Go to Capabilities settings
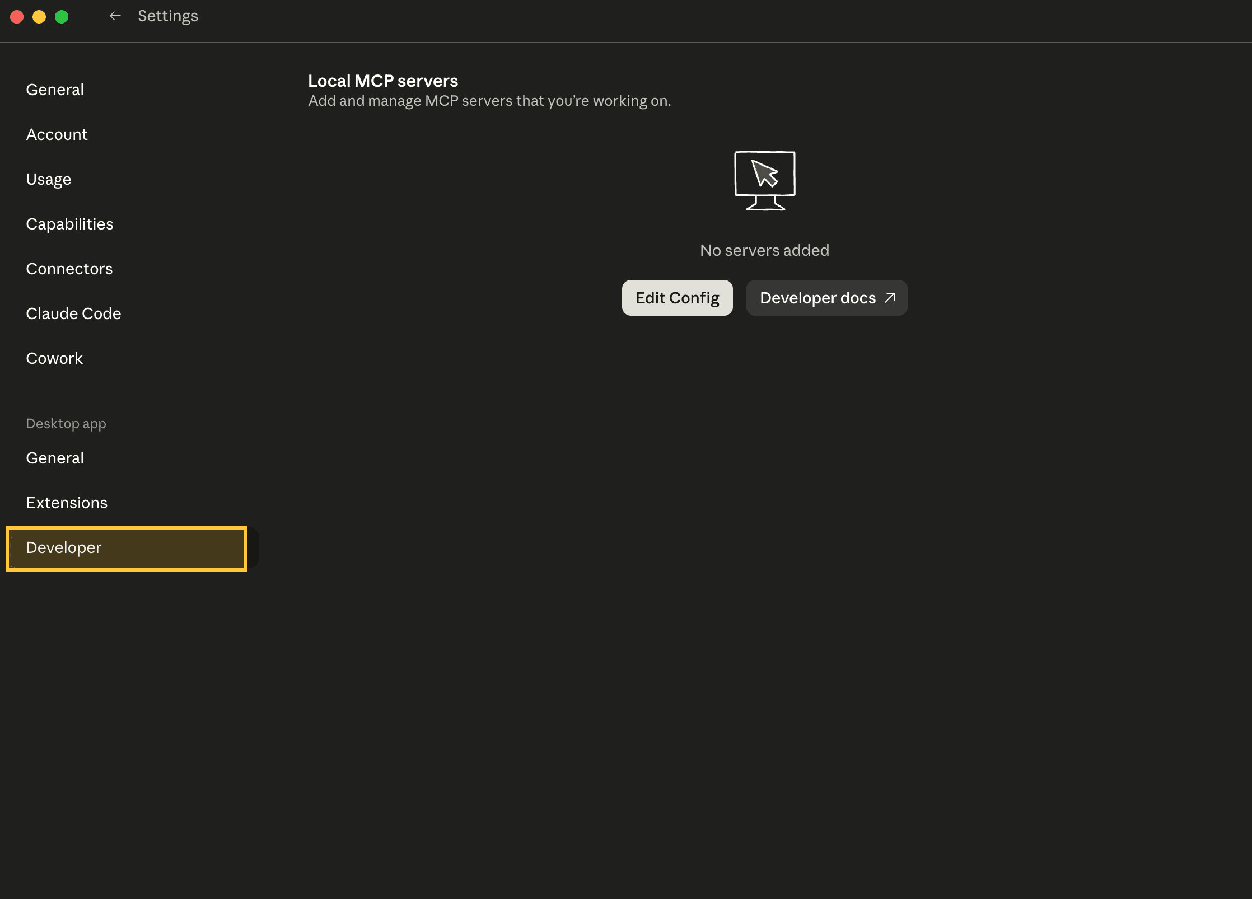The image size is (1252, 899). tap(69, 224)
